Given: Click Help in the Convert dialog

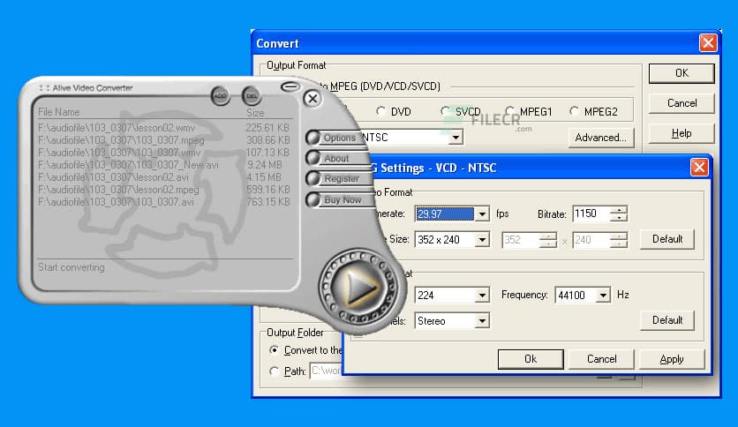Looking at the screenshot, I should coord(682,133).
